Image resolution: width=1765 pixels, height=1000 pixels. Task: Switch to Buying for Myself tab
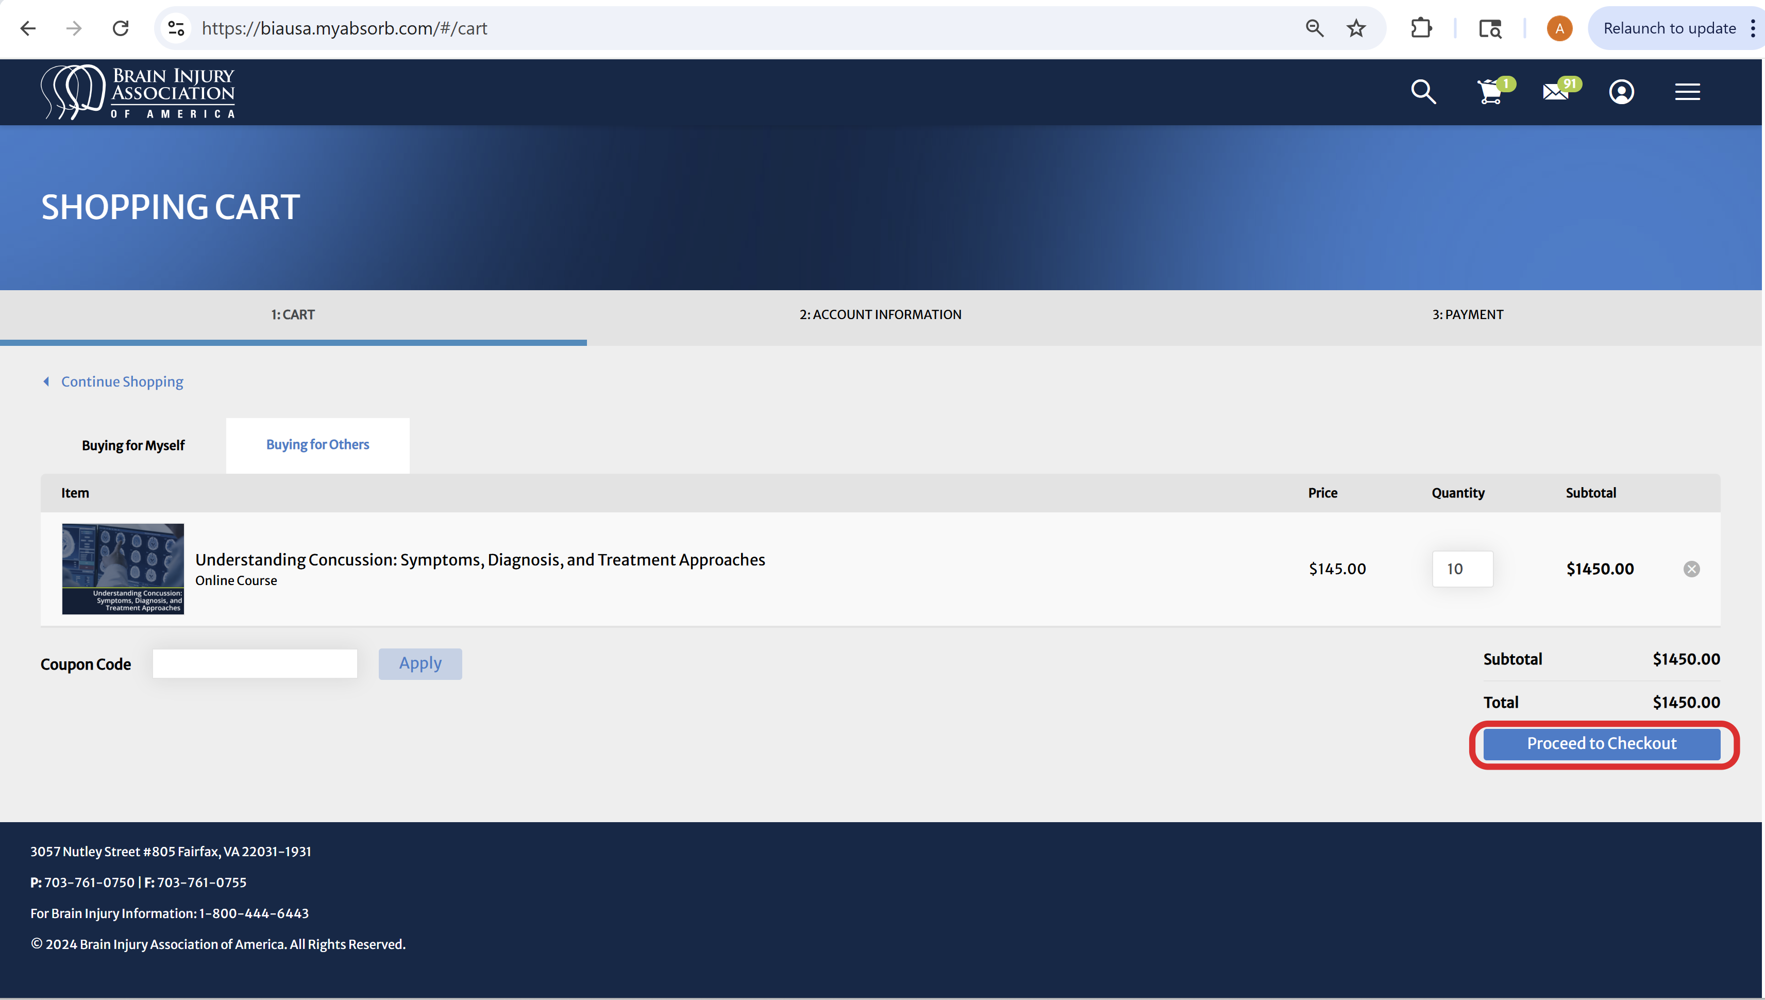click(x=133, y=445)
